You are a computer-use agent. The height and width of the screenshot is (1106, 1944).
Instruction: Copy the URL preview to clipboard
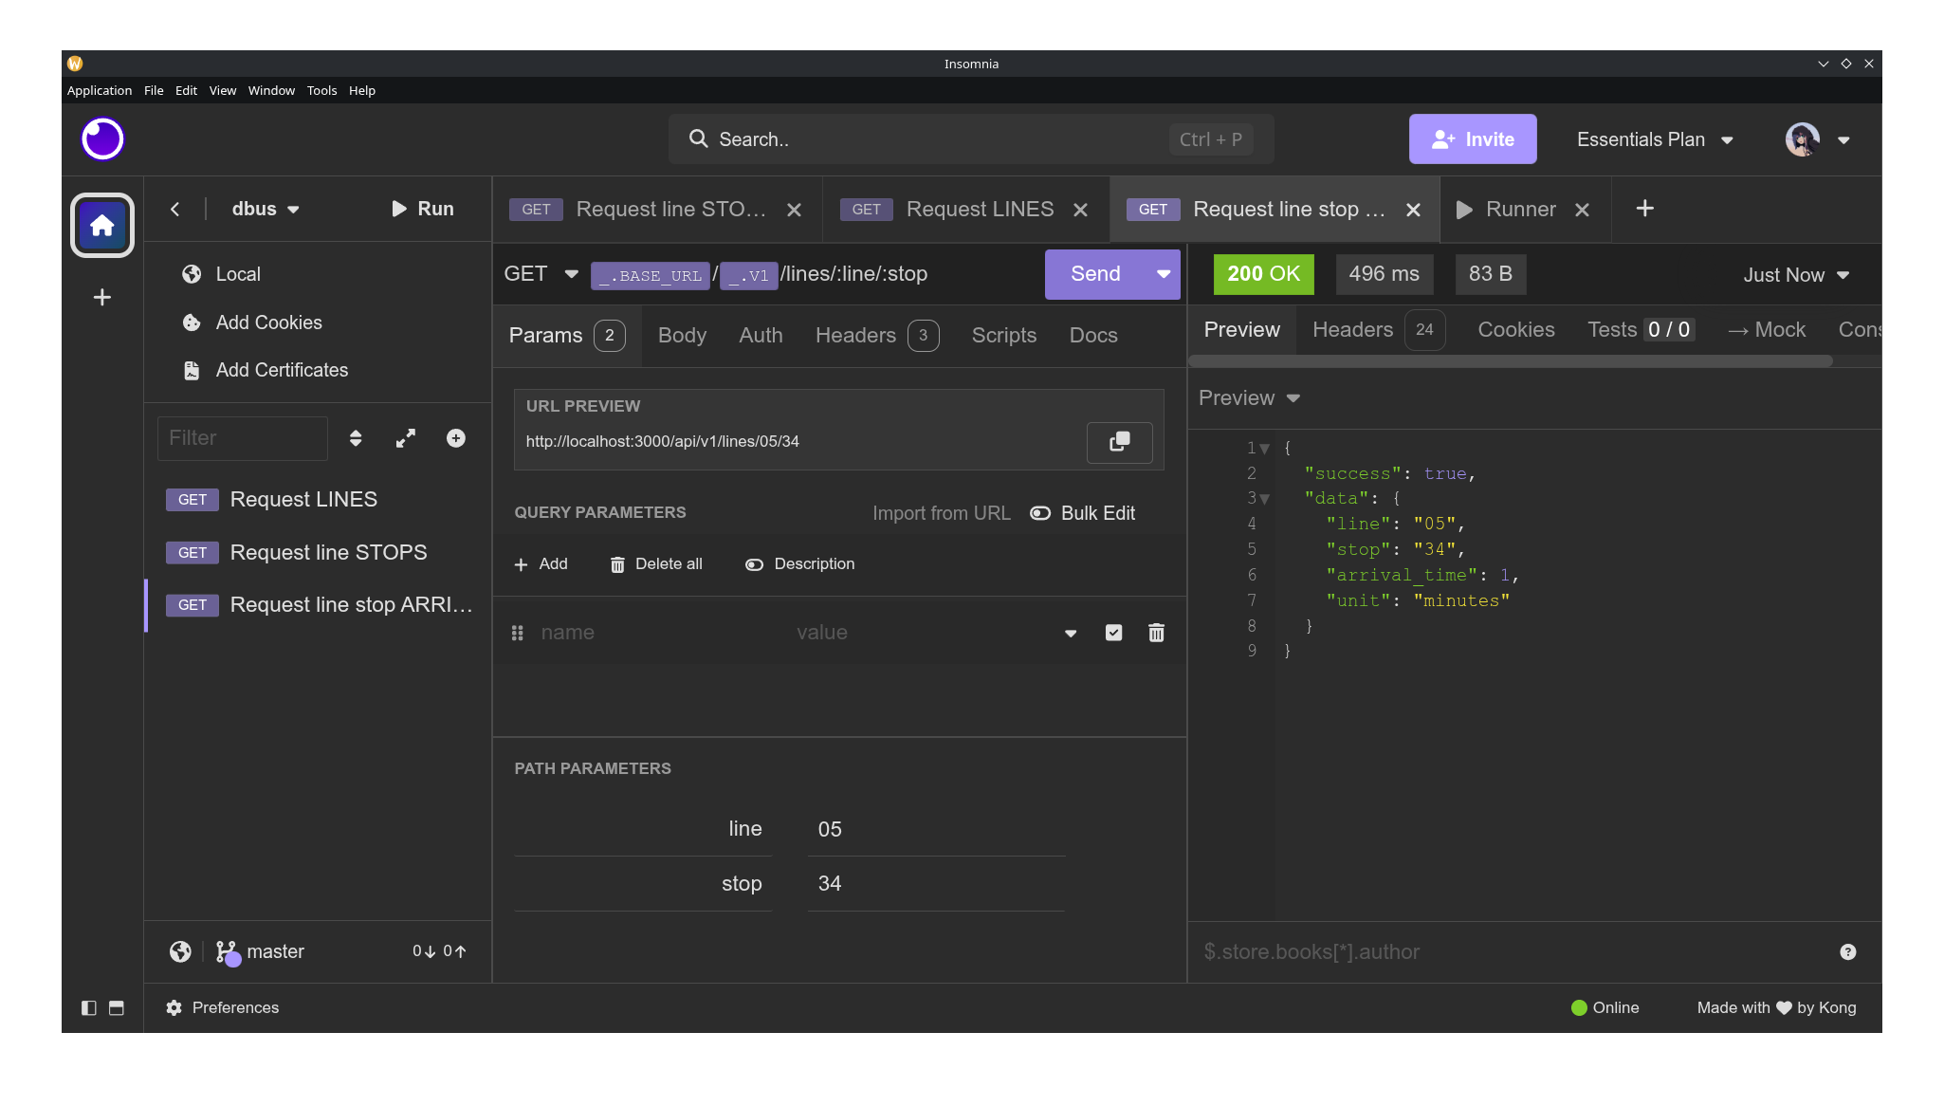[1119, 442]
